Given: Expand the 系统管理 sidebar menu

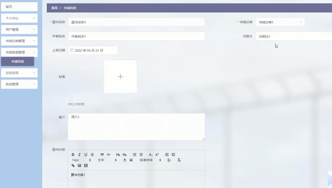Looking at the screenshot, I should pyautogui.click(x=19, y=84).
